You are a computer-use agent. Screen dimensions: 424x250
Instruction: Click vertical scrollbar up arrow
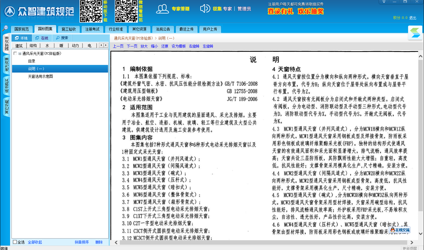tap(420, 56)
